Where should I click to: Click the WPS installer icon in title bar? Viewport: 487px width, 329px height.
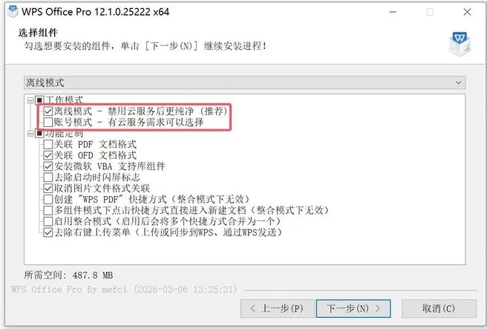click(x=13, y=11)
